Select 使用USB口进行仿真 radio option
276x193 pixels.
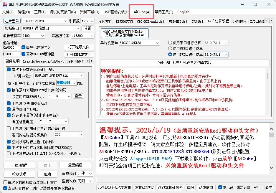click(x=170, y=48)
